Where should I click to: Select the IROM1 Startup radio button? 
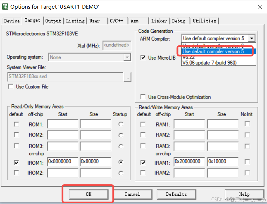click(x=121, y=162)
